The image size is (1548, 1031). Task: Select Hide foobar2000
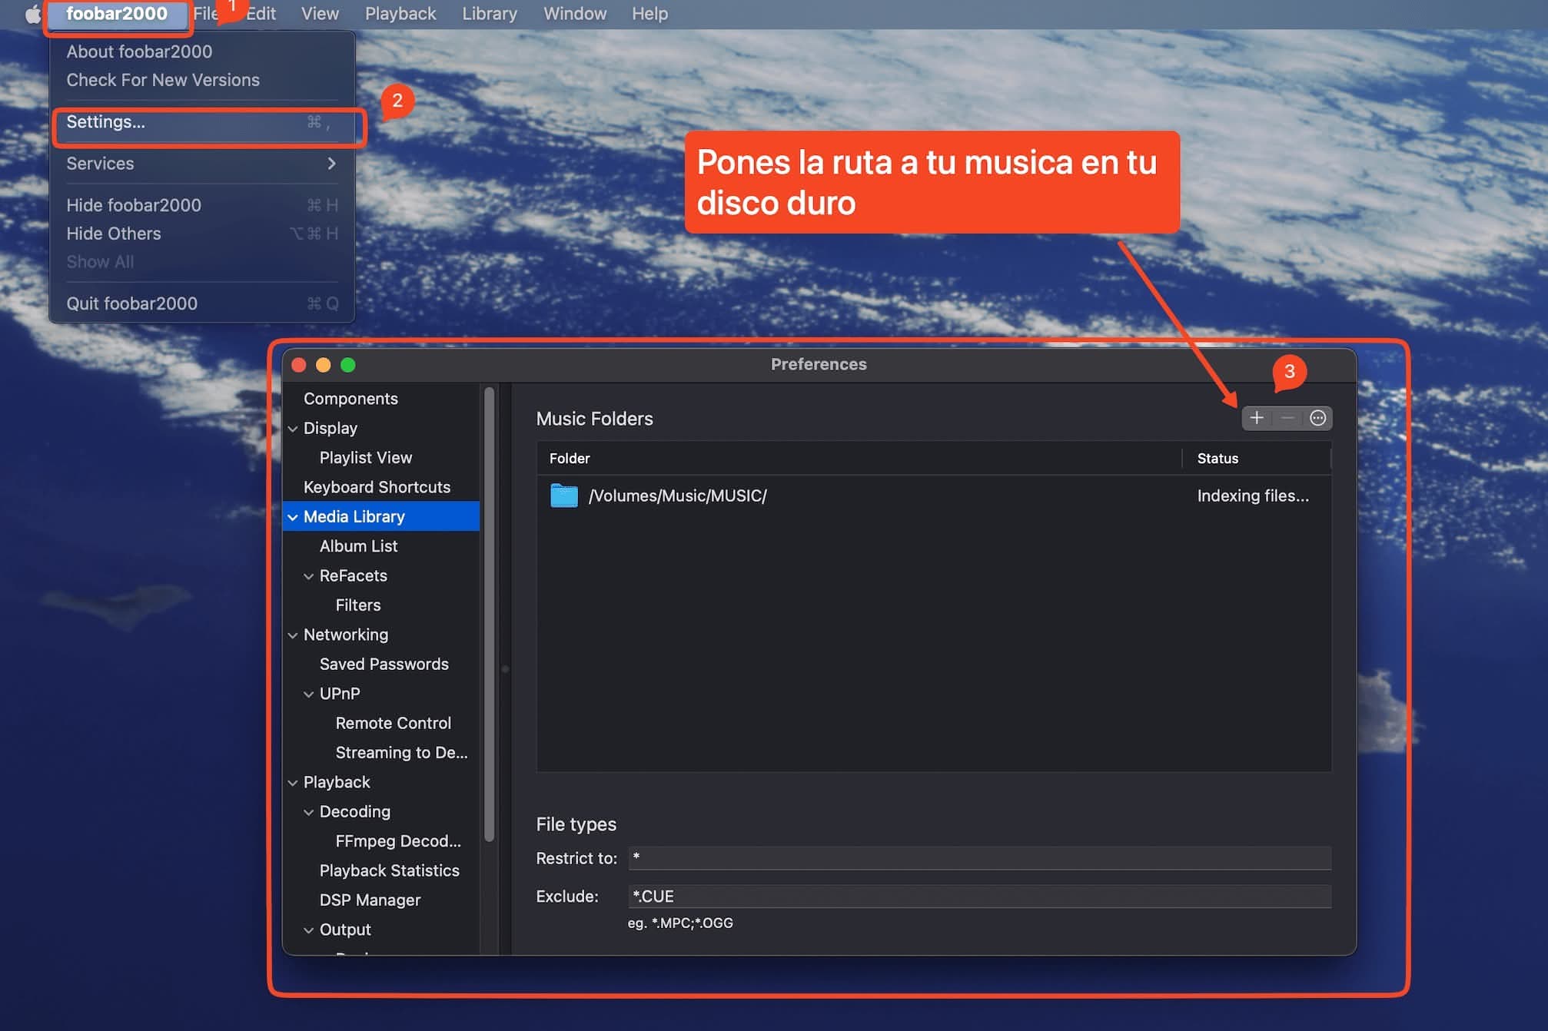[x=201, y=205]
